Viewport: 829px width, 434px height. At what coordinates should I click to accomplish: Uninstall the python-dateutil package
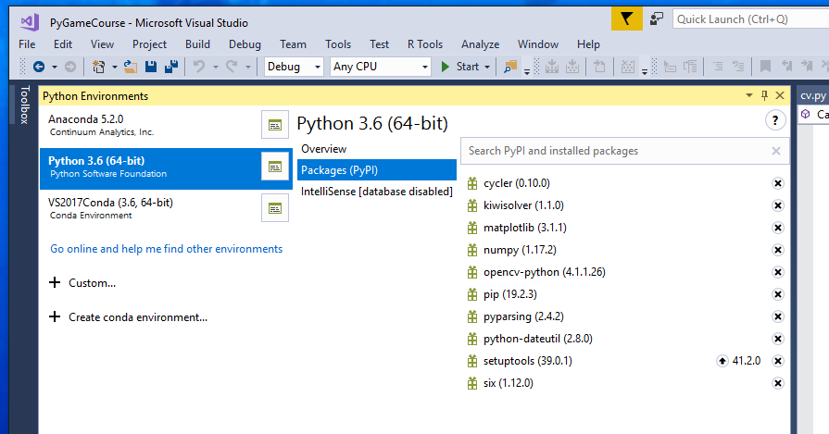[778, 339]
